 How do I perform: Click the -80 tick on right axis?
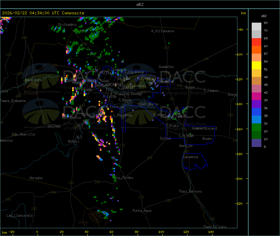240,29
